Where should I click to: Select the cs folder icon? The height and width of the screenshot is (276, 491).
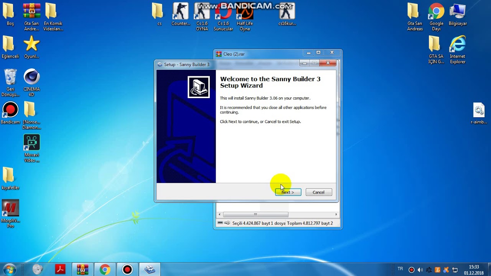(159, 15)
